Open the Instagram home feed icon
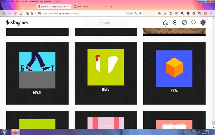Image resolution: width=215 pixels, height=135 pixels. [x=166, y=22]
